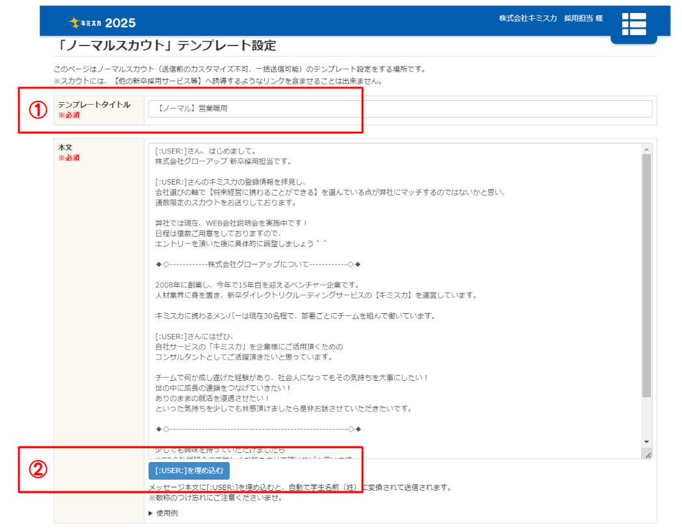Click the 「ノーマルスカウト」テンプレート設定 heading
The width and height of the screenshot is (682, 529).
pos(167,45)
